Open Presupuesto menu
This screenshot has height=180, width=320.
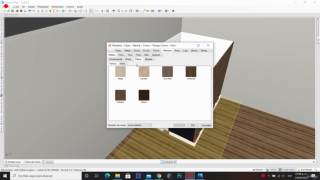pyautogui.click(x=43, y=6)
